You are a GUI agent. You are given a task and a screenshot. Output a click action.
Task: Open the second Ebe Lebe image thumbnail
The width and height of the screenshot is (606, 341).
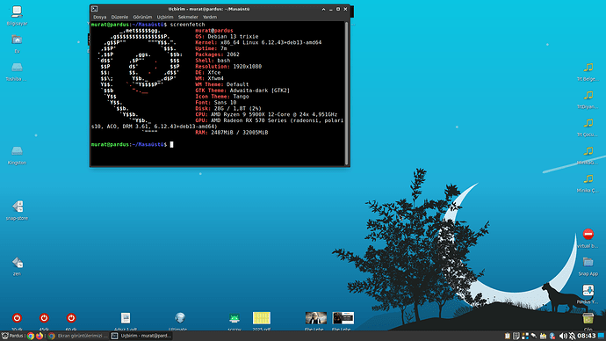coord(343,318)
